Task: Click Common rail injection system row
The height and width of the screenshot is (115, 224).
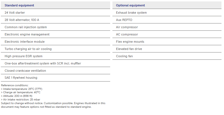Action: click(55, 27)
